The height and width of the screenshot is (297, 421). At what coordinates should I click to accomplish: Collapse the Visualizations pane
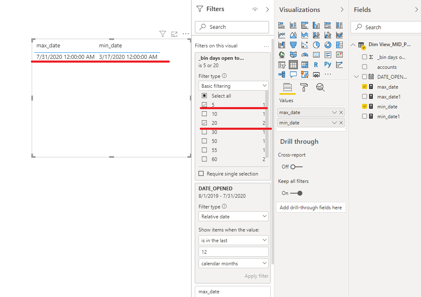click(342, 9)
